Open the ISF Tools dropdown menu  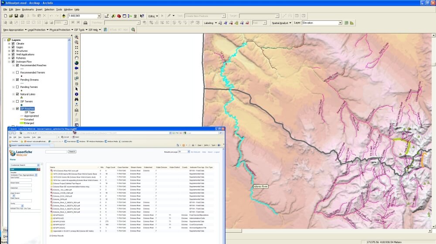tap(81, 30)
